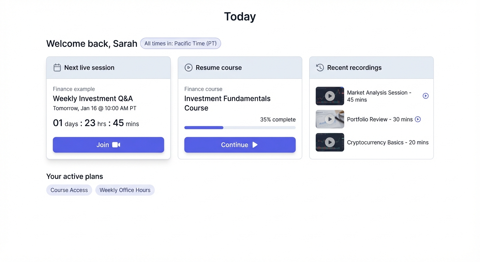Image resolution: width=480 pixels, height=262 pixels.
Task: Click the video camera icon inside Join button
Action: (x=116, y=145)
